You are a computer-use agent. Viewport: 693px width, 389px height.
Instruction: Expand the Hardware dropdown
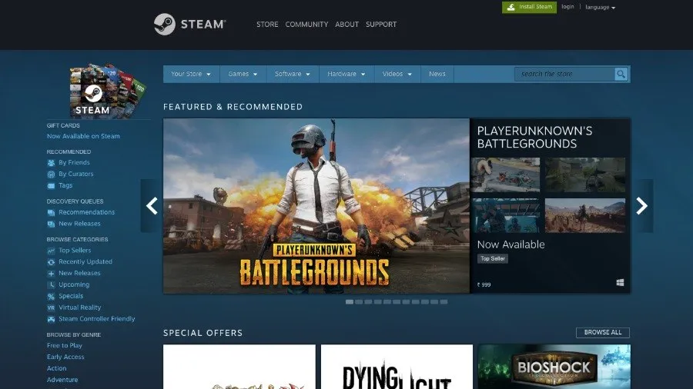(x=346, y=74)
